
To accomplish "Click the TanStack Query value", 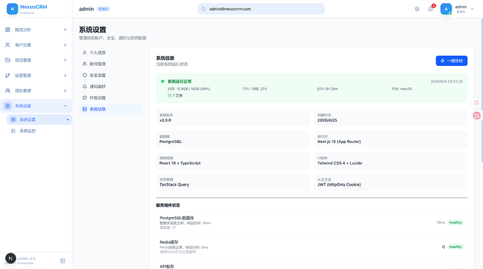I will click(x=174, y=184).
